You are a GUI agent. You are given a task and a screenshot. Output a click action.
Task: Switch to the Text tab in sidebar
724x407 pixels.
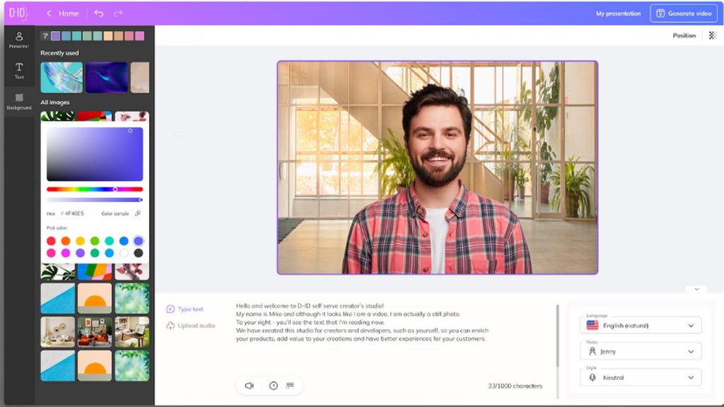point(19,70)
